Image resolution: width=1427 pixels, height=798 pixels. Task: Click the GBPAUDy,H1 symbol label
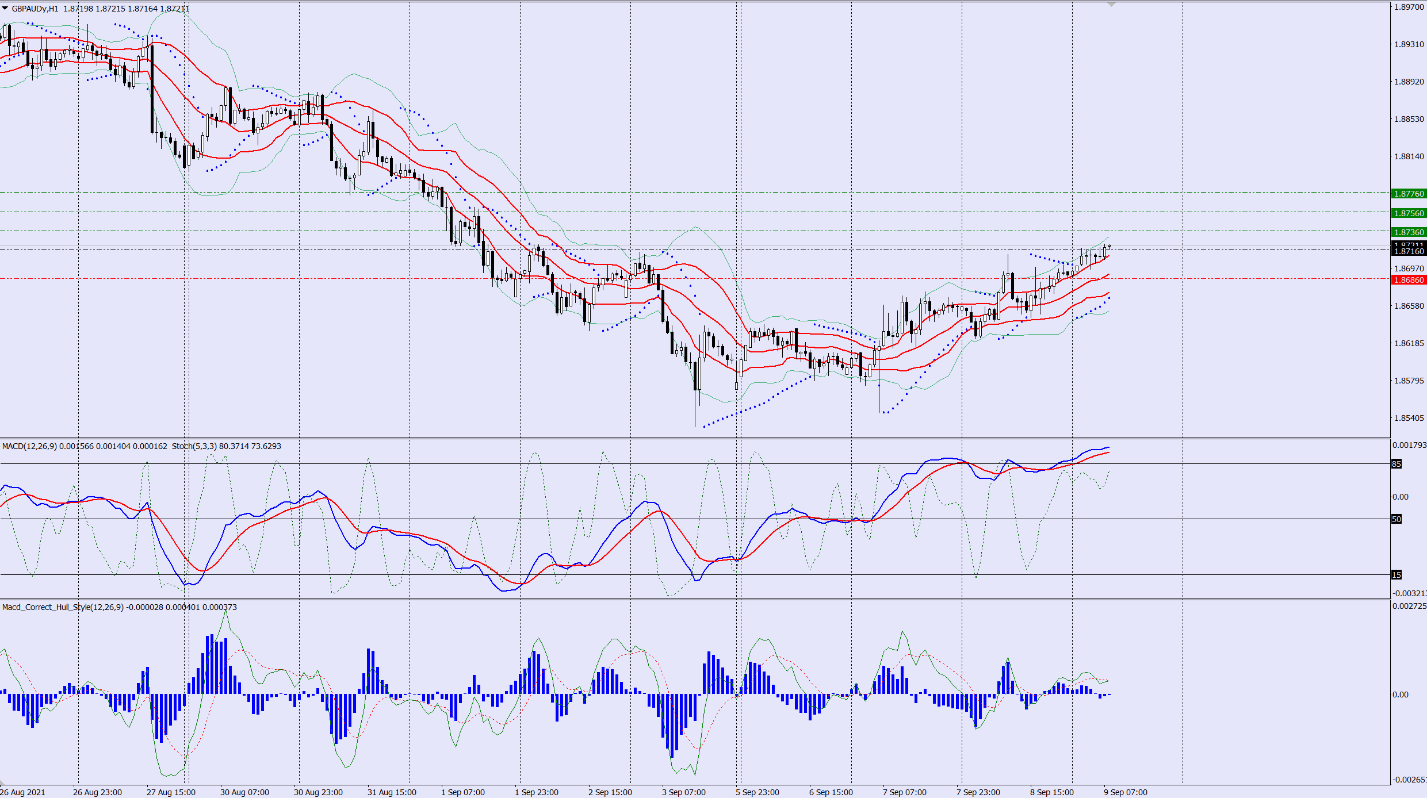35,9
